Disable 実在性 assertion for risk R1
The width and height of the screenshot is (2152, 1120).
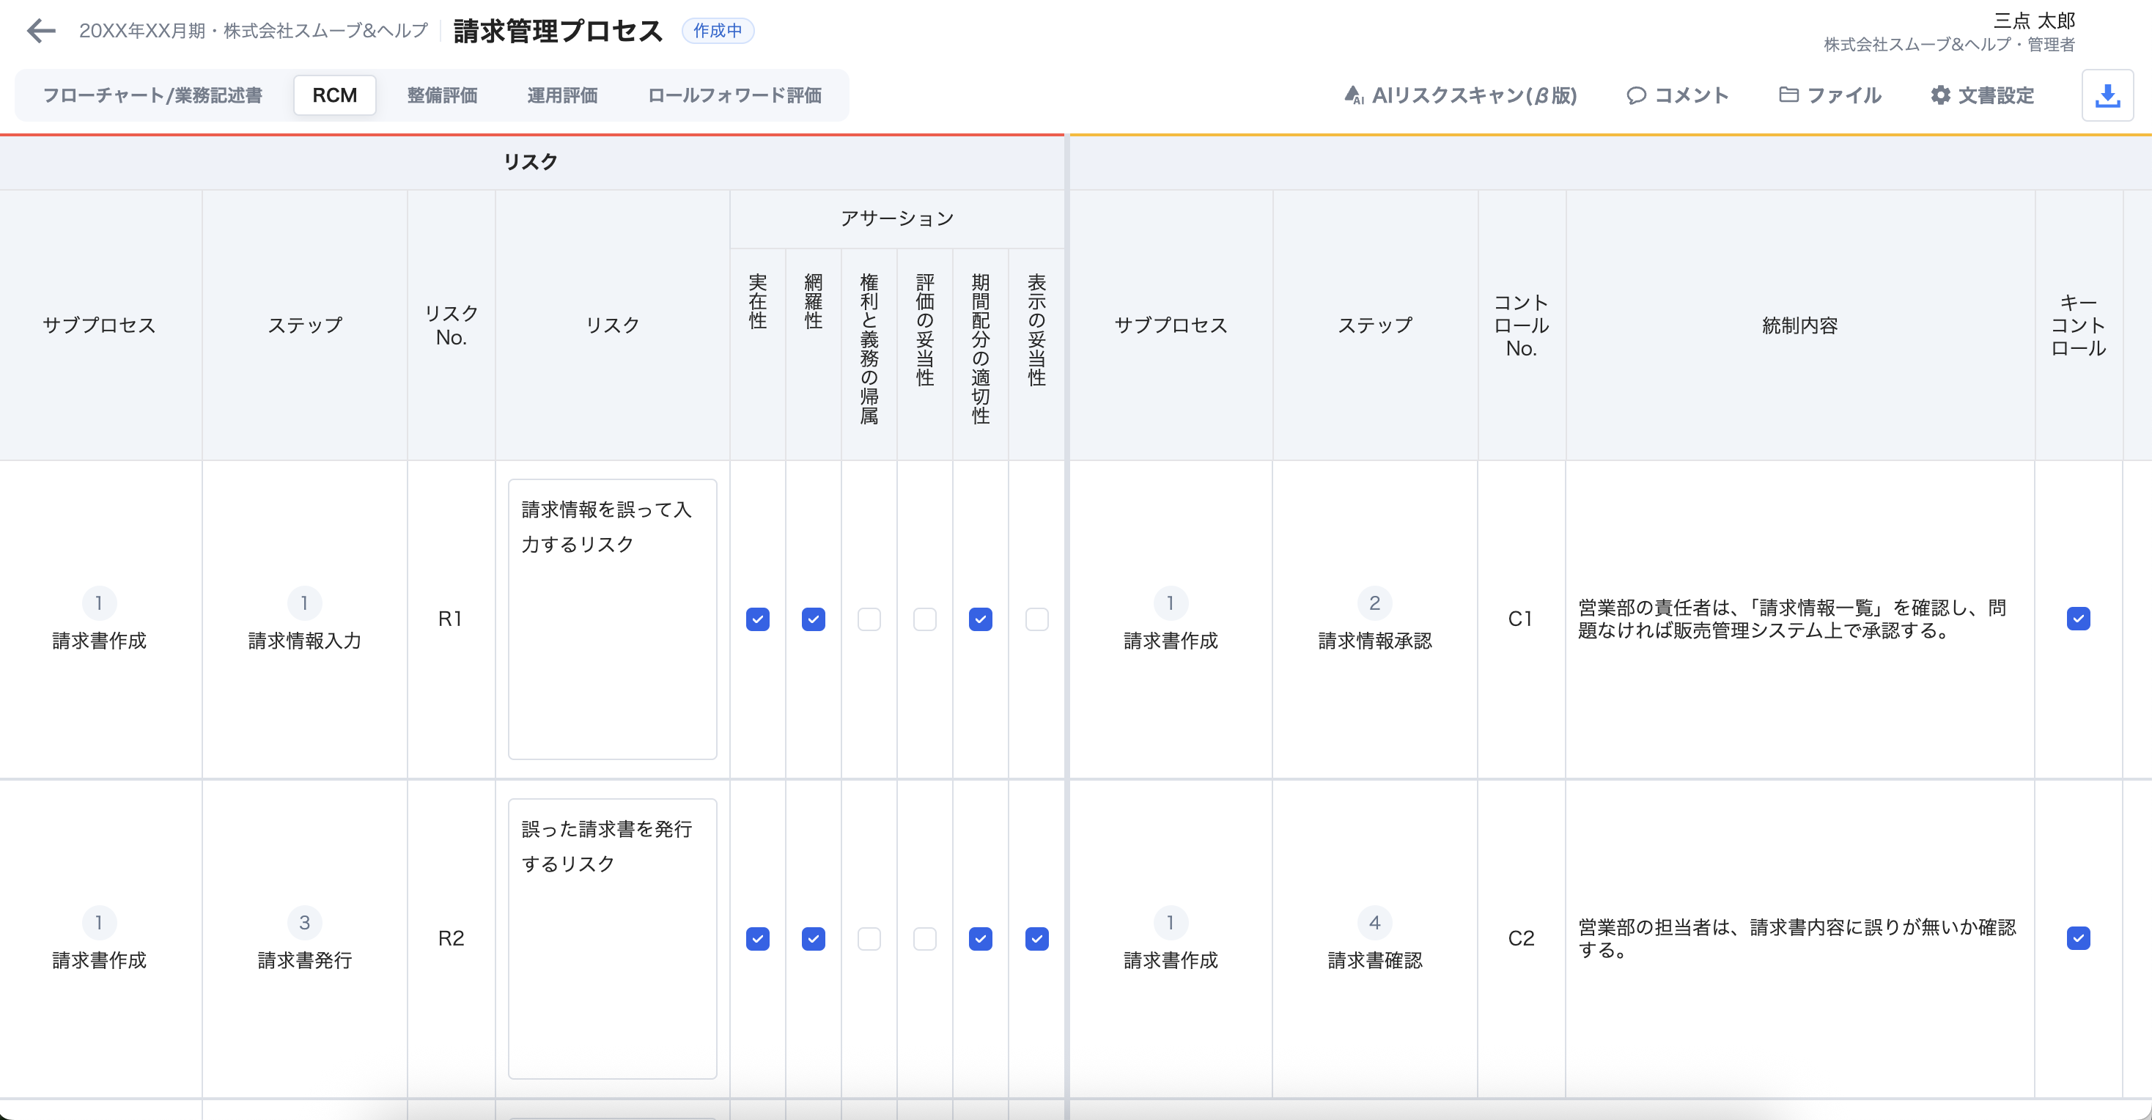click(x=757, y=619)
